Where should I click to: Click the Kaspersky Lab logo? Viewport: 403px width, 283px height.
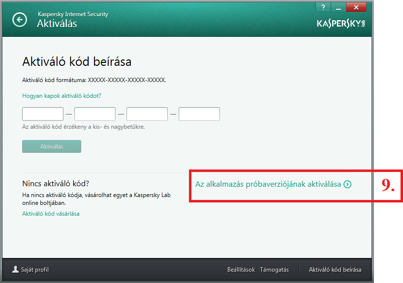pyautogui.click(x=341, y=24)
